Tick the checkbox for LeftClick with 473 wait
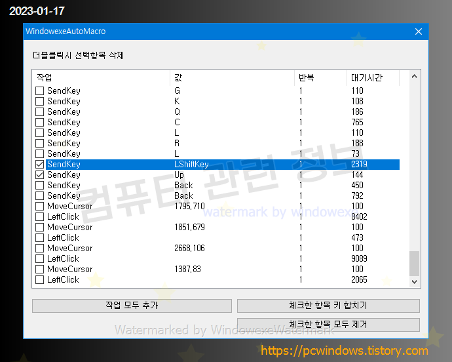 click(x=39, y=237)
